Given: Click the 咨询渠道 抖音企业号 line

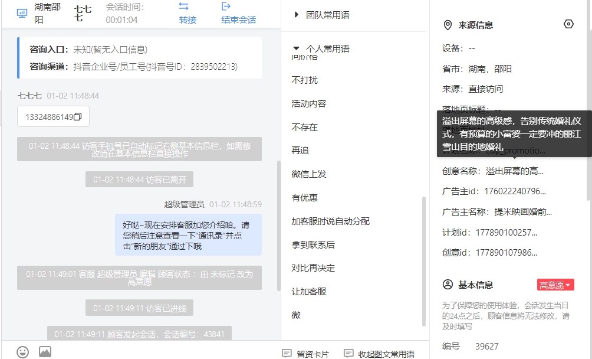Looking at the screenshot, I should 134,67.
